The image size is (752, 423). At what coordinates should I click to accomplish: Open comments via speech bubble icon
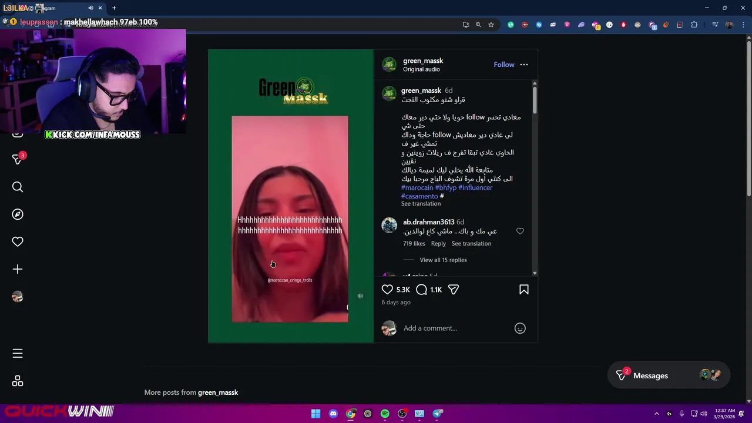[x=421, y=290]
